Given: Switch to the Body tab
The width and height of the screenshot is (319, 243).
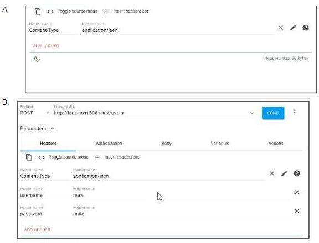Looking at the screenshot, I should [x=166, y=144].
